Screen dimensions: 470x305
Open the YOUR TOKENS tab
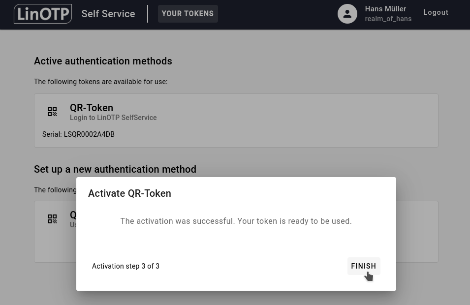188,14
